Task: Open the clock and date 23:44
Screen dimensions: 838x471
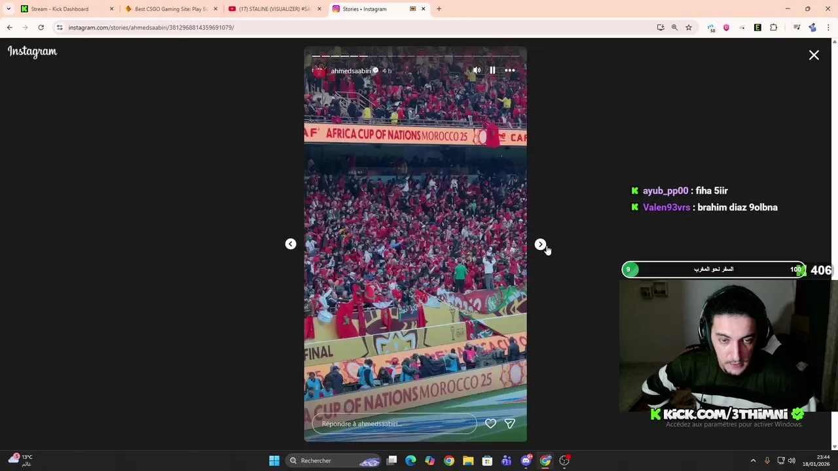Action: [x=816, y=461]
